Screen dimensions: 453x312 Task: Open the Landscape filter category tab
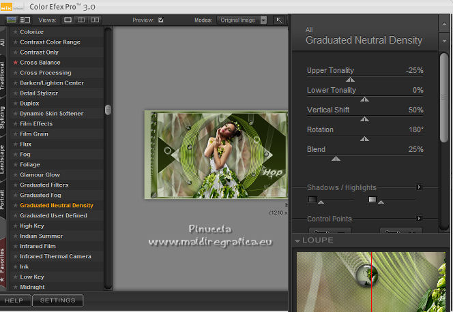click(3, 159)
